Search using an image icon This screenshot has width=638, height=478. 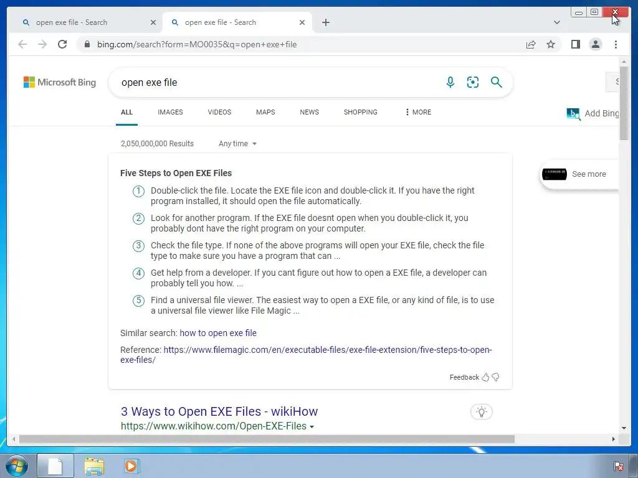[472, 82]
